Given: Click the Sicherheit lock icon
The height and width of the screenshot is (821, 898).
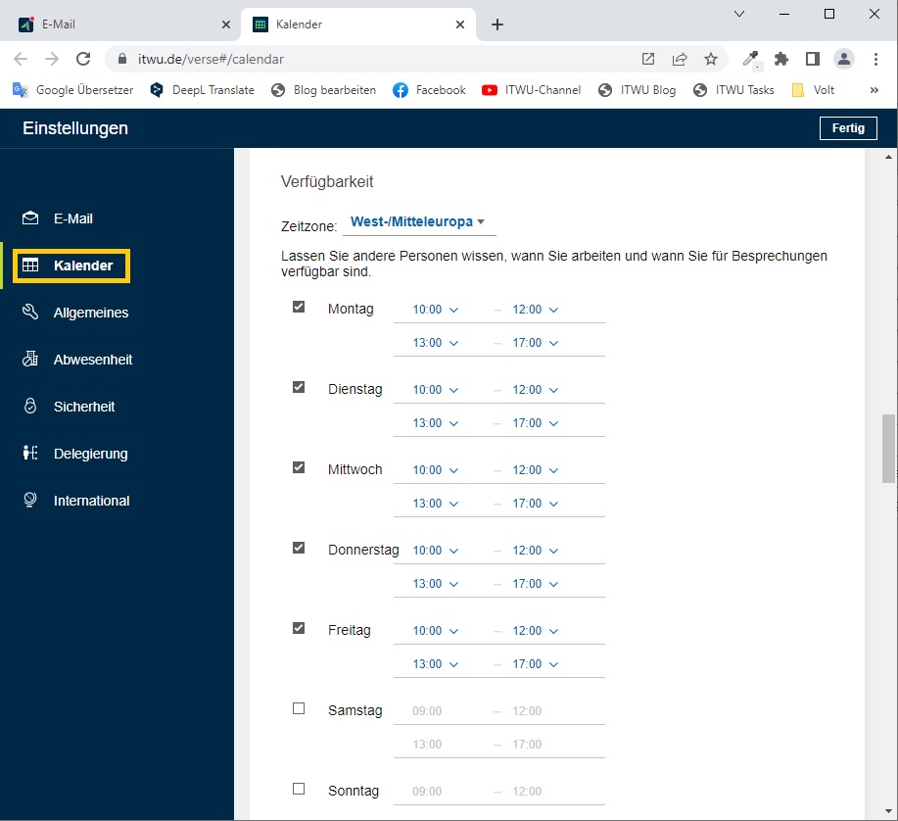Looking at the screenshot, I should click(30, 407).
